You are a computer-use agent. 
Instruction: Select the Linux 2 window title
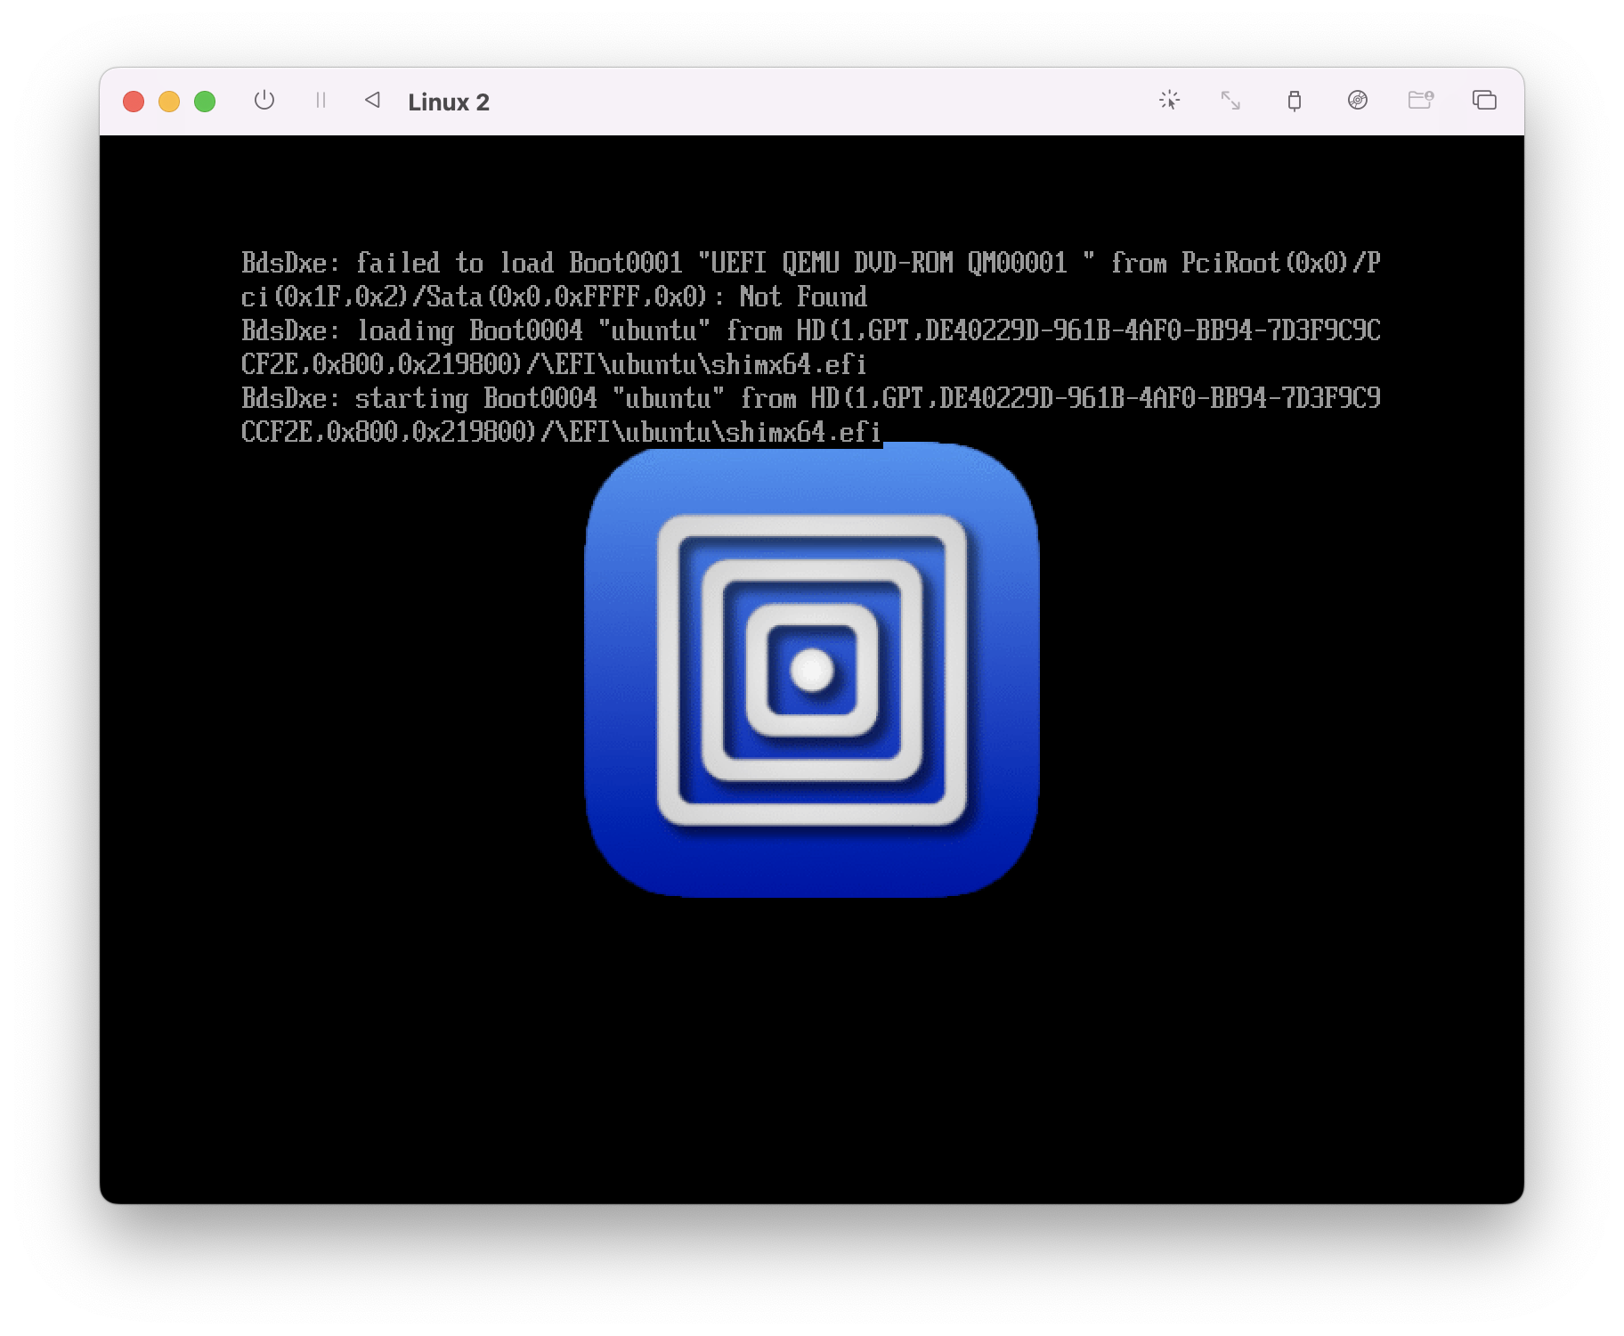click(449, 102)
